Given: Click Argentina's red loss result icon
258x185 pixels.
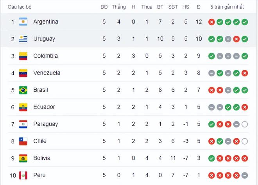Looking at the screenshot, I should pyautogui.click(x=211, y=22).
